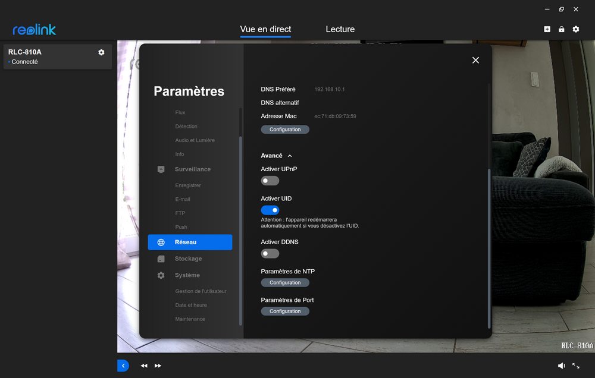Enable the Activer UPnP toggle
This screenshot has height=378, width=595.
coord(270,181)
